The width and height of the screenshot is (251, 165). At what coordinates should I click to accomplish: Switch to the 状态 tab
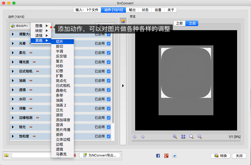pos(145,10)
